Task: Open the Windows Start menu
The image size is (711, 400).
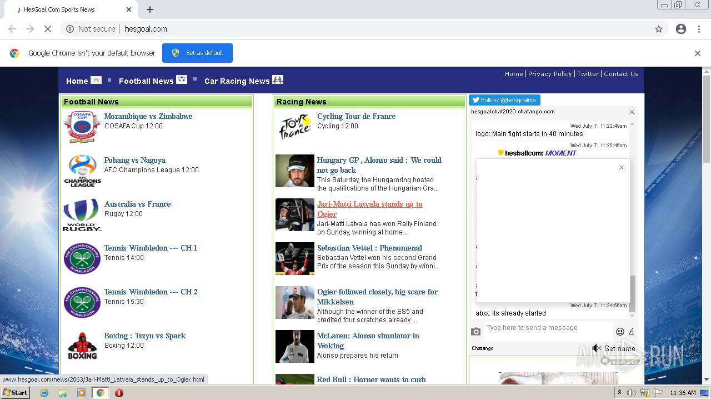Action: coord(15,393)
